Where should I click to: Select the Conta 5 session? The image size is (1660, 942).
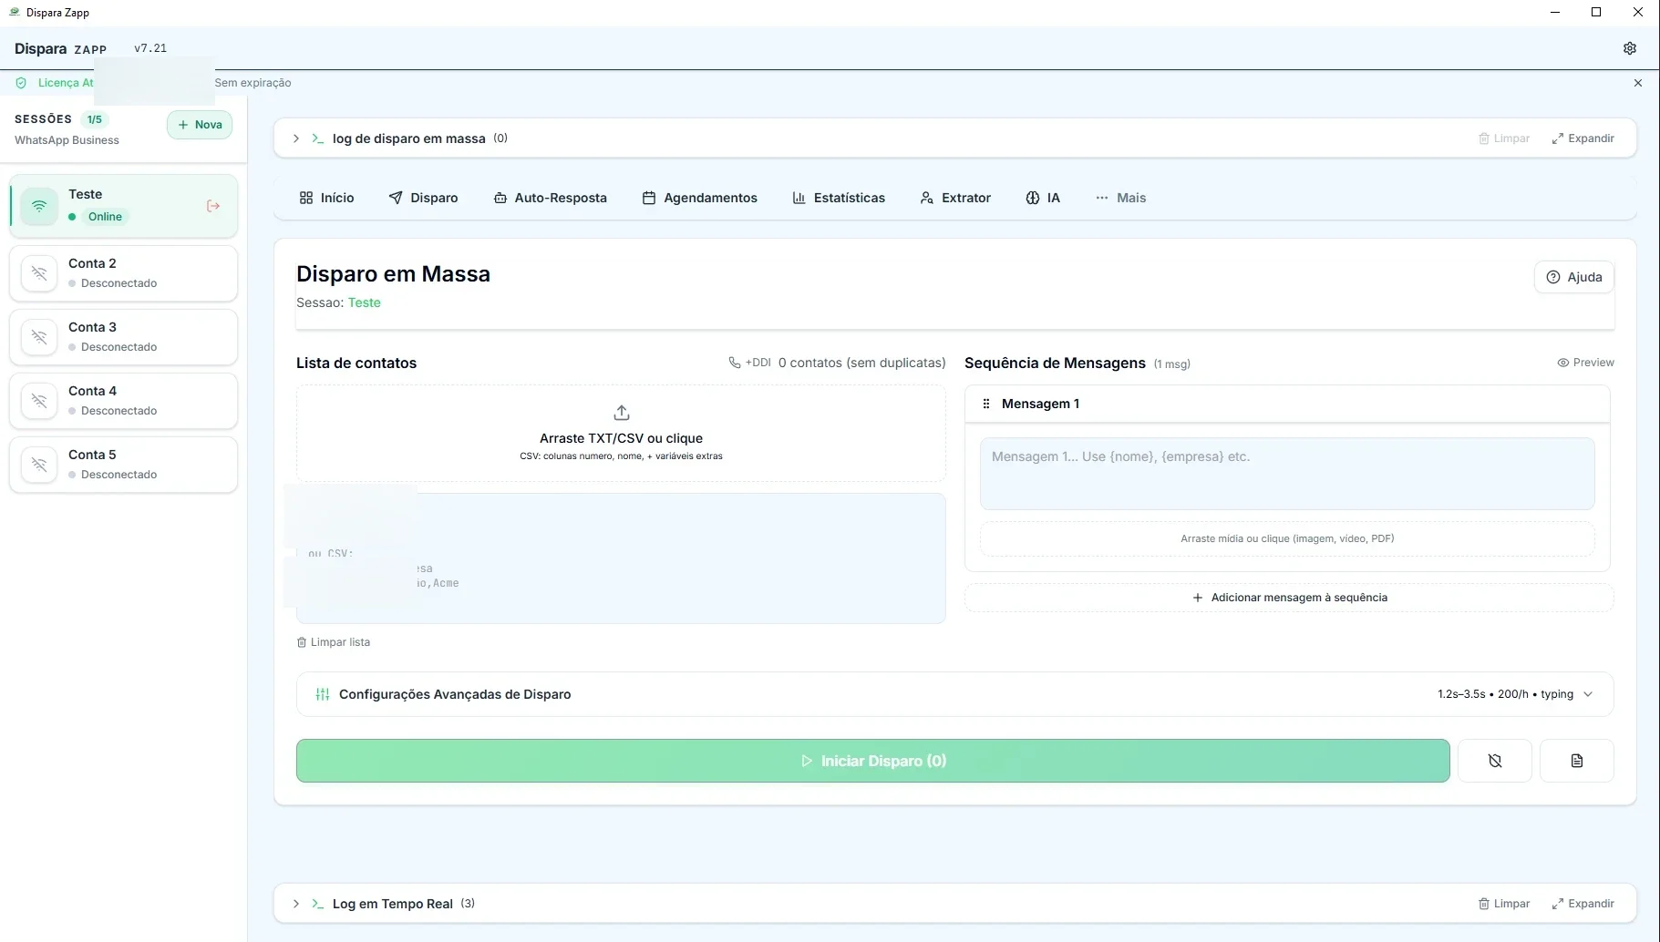pyautogui.click(x=124, y=465)
